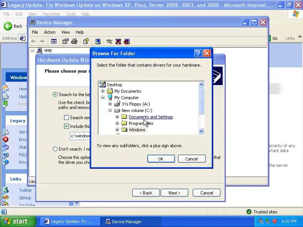Click OK in Browse For Folder dialog
This screenshot has width=303, height=227.
pyautogui.click(x=161, y=159)
